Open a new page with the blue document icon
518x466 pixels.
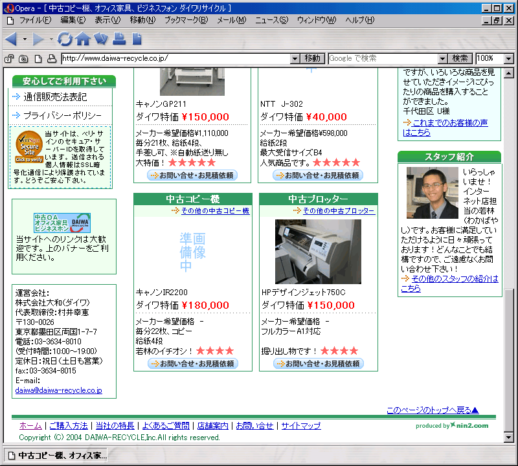137,39
